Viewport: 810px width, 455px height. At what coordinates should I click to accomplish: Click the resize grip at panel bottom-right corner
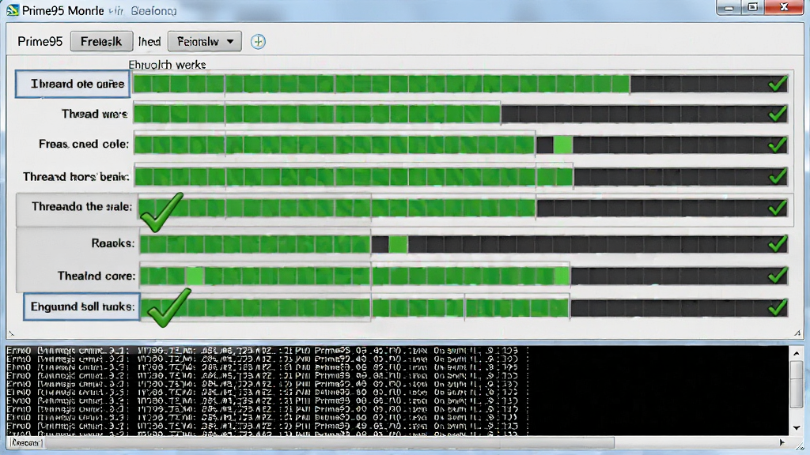click(797, 333)
